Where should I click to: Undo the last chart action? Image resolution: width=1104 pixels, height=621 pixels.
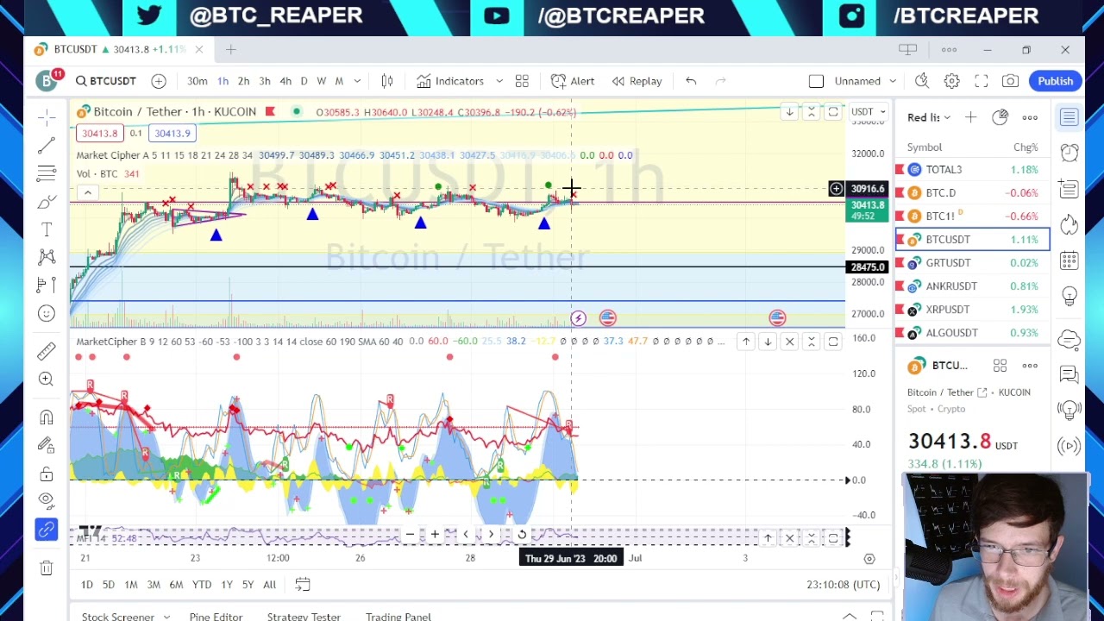(691, 81)
